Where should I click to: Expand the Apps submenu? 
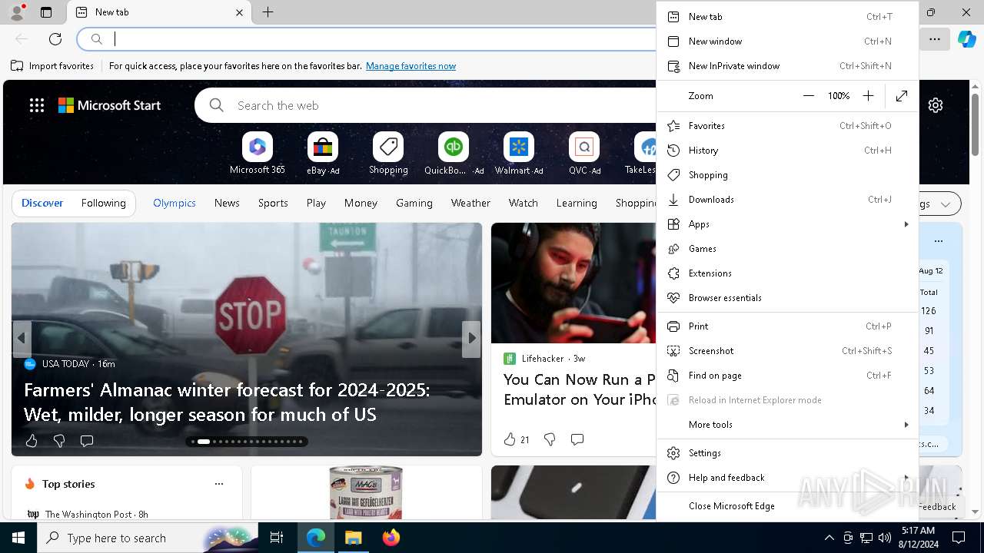click(x=787, y=224)
